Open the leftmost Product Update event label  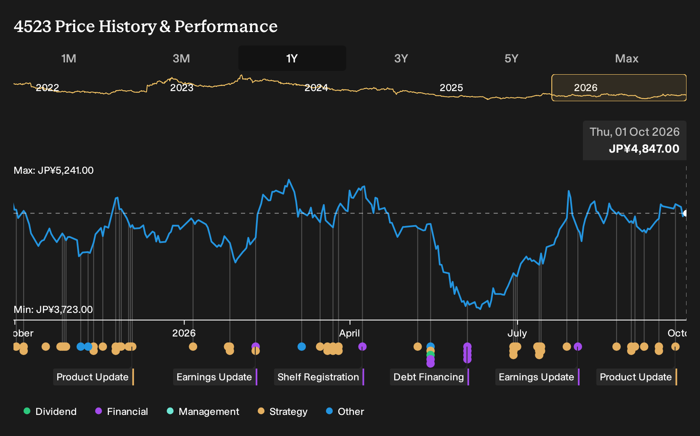coord(94,377)
